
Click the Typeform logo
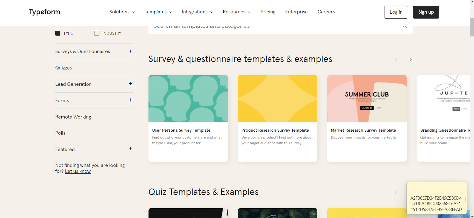tap(44, 12)
